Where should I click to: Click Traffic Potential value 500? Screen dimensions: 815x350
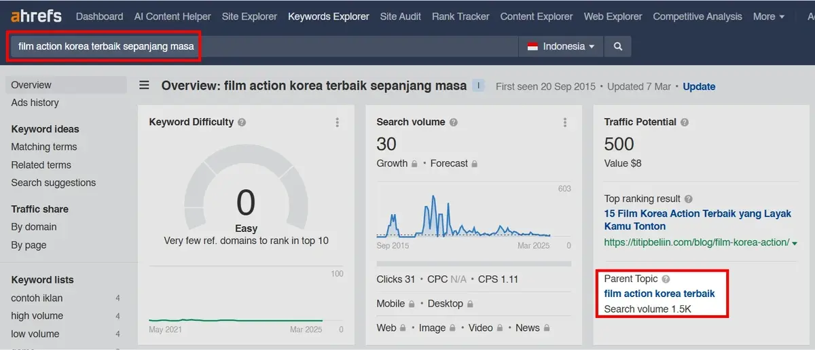pos(619,144)
